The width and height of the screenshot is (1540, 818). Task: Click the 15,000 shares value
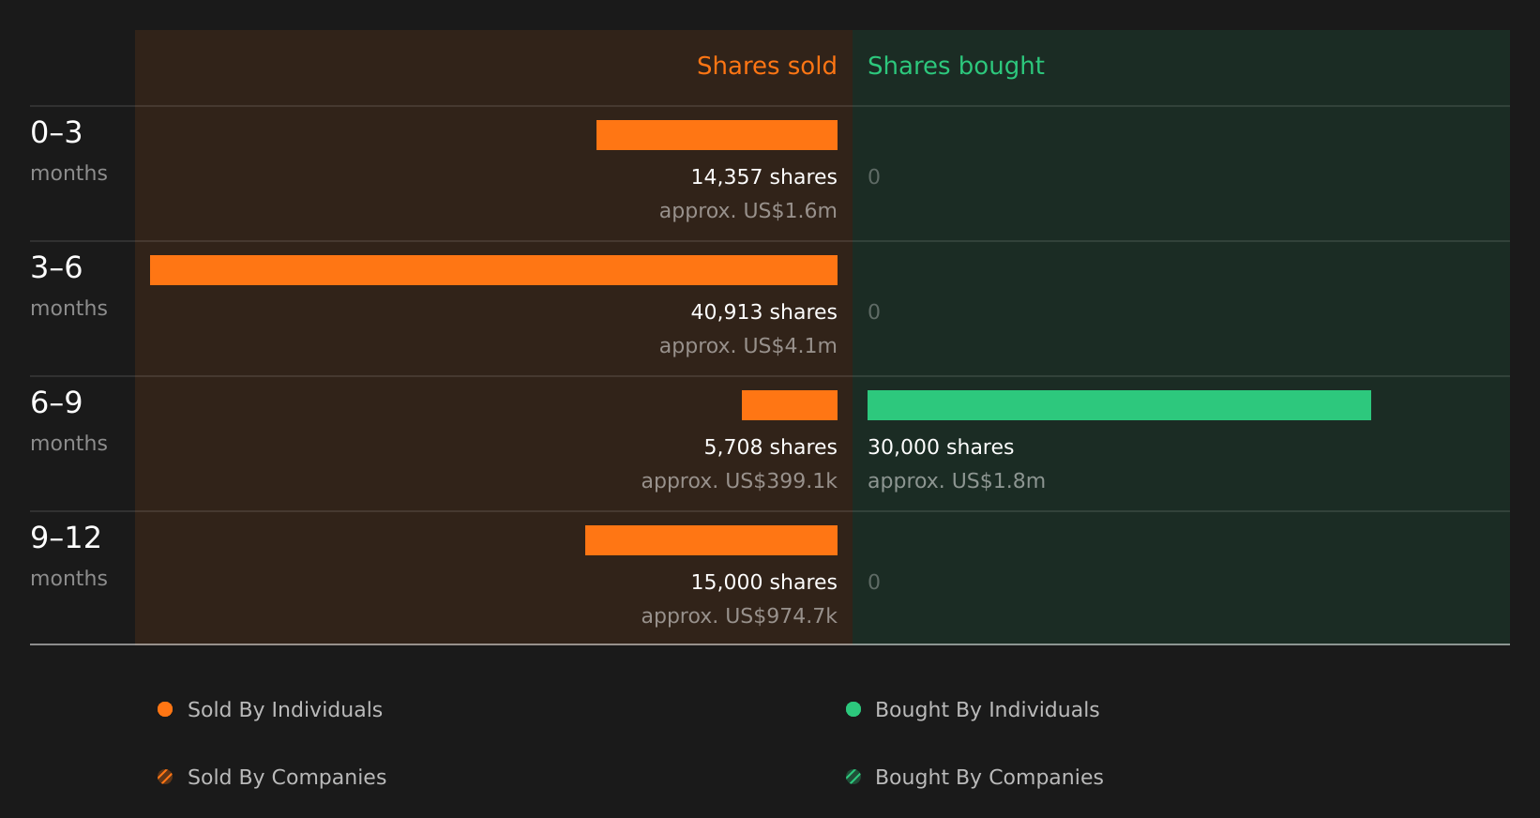coord(764,583)
